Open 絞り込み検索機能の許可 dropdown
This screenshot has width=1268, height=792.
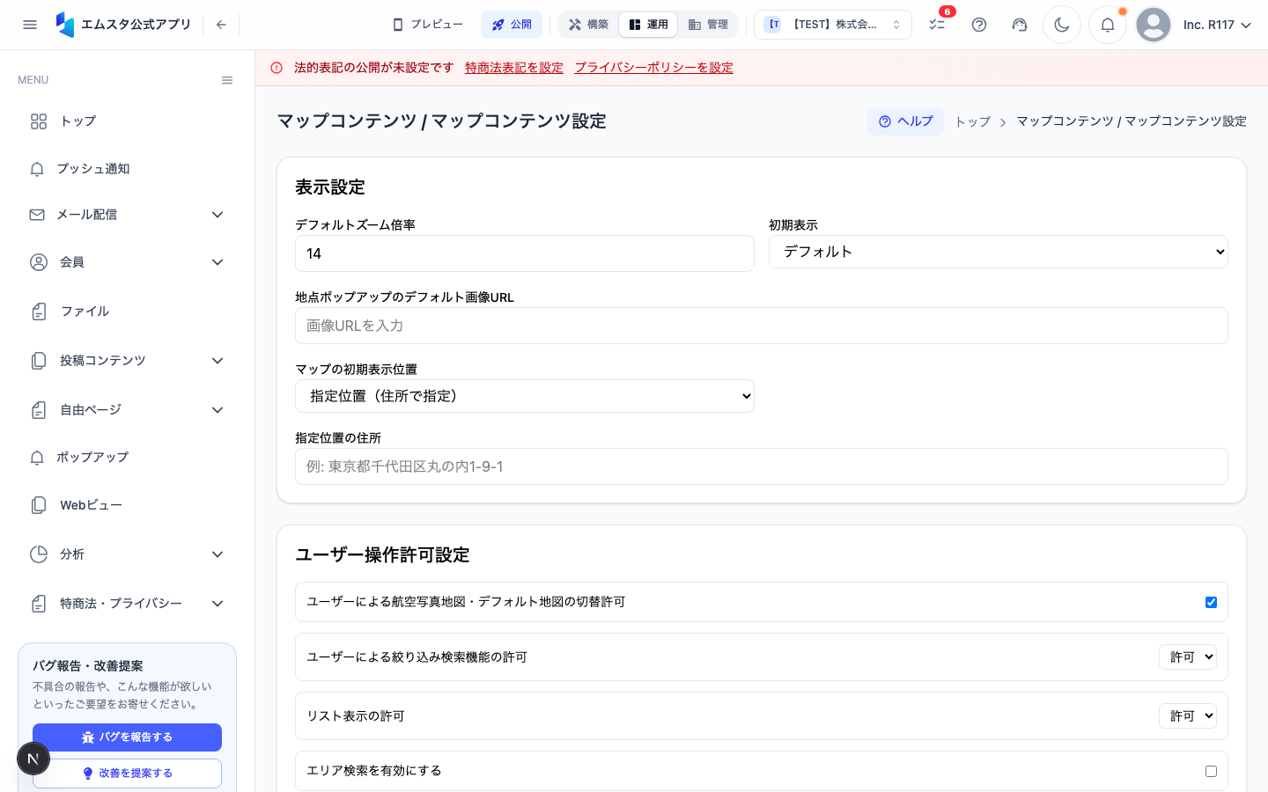(x=1188, y=657)
